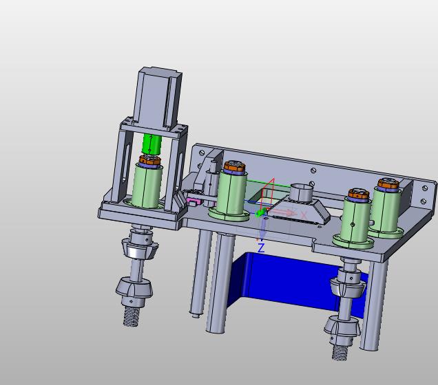Click the red X axis label
The image size is (438, 385).
click(x=304, y=215)
